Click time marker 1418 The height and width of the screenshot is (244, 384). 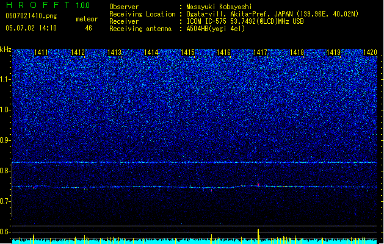[297, 52]
